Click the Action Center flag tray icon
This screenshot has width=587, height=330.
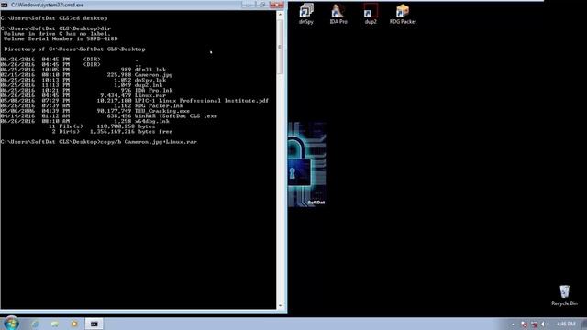pos(524,324)
